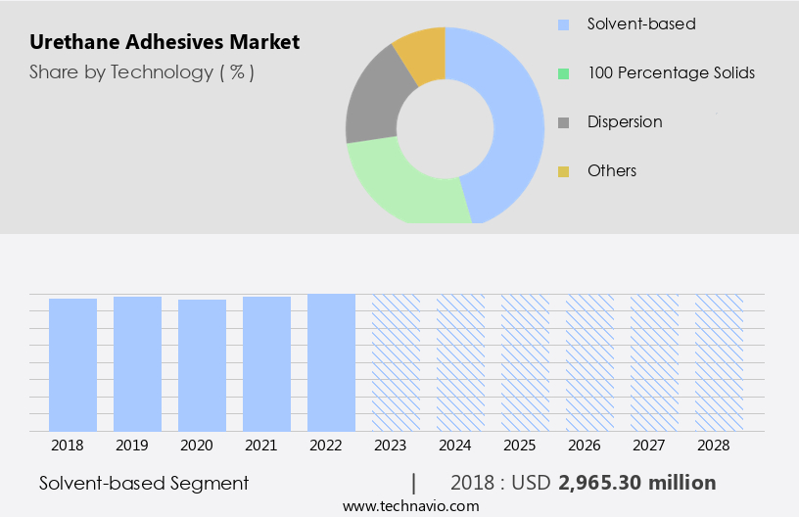The image size is (799, 517).
Task: Select the Others legend label
Action: pyautogui.click(x=611, y=170)
